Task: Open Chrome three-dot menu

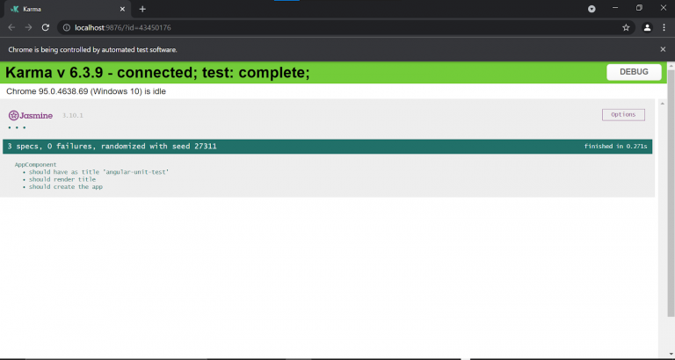Action: point(664,27)
